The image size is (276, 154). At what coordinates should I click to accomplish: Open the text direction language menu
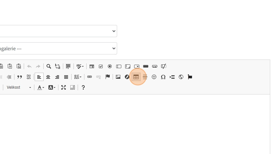pyautogui.click(x=78, y=77)
